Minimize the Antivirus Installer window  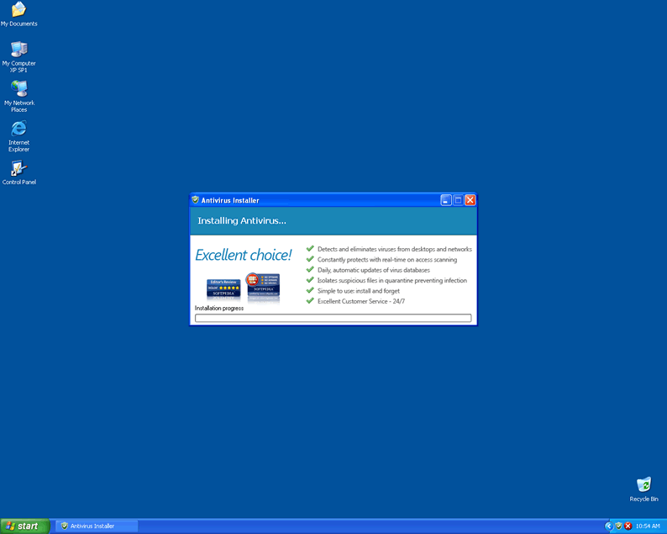click(x=446, y=200)
